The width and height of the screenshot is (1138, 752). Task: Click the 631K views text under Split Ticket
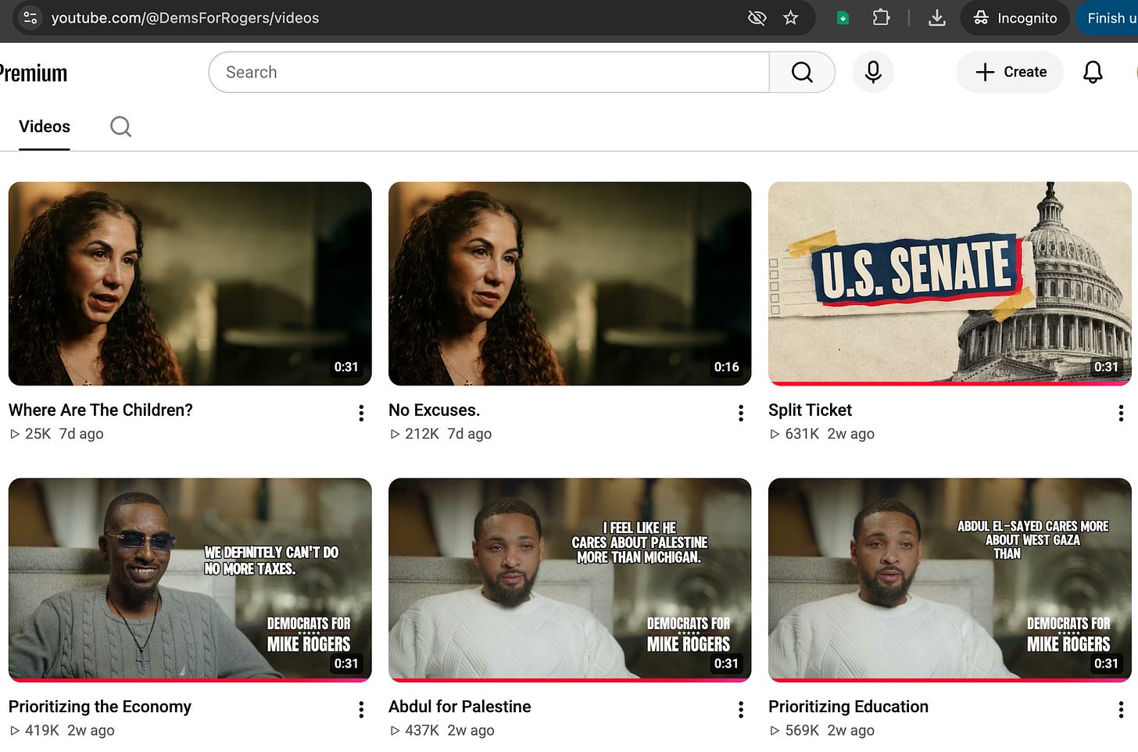coord(802,434)
